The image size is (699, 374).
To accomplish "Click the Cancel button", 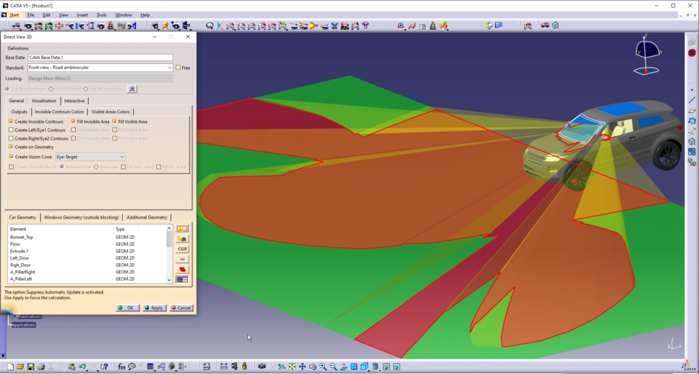I will (x=182, y=308).
